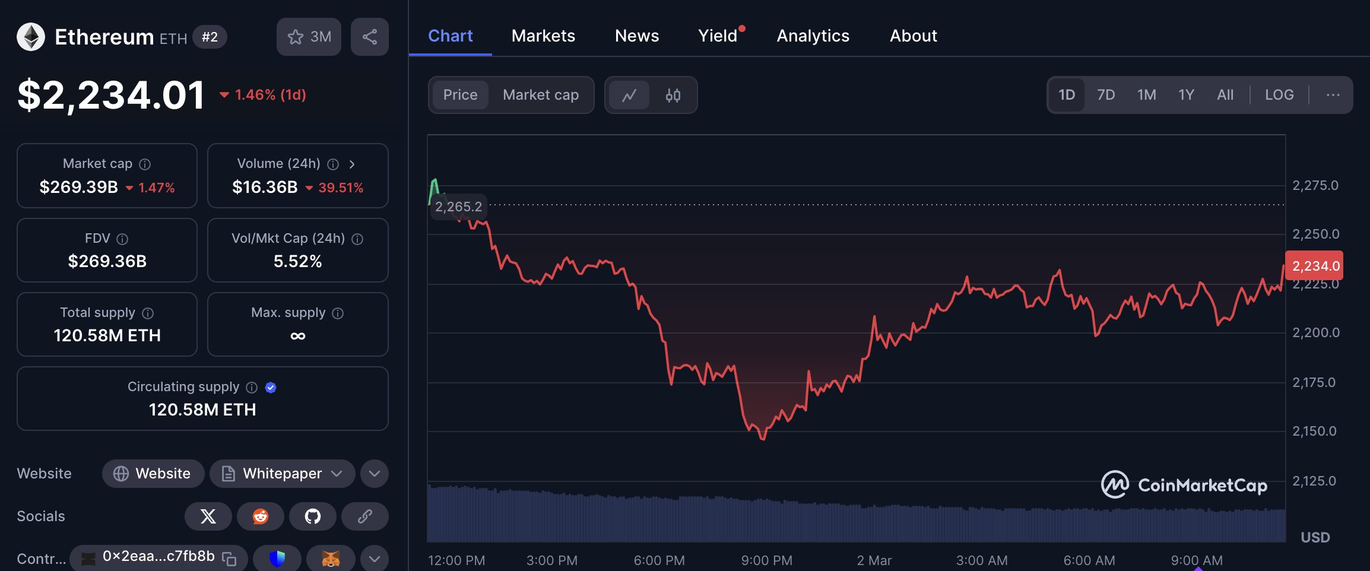Select the Market cap chart toggle
This screenshot has height=571, width=1370.
tap(541, 95)
